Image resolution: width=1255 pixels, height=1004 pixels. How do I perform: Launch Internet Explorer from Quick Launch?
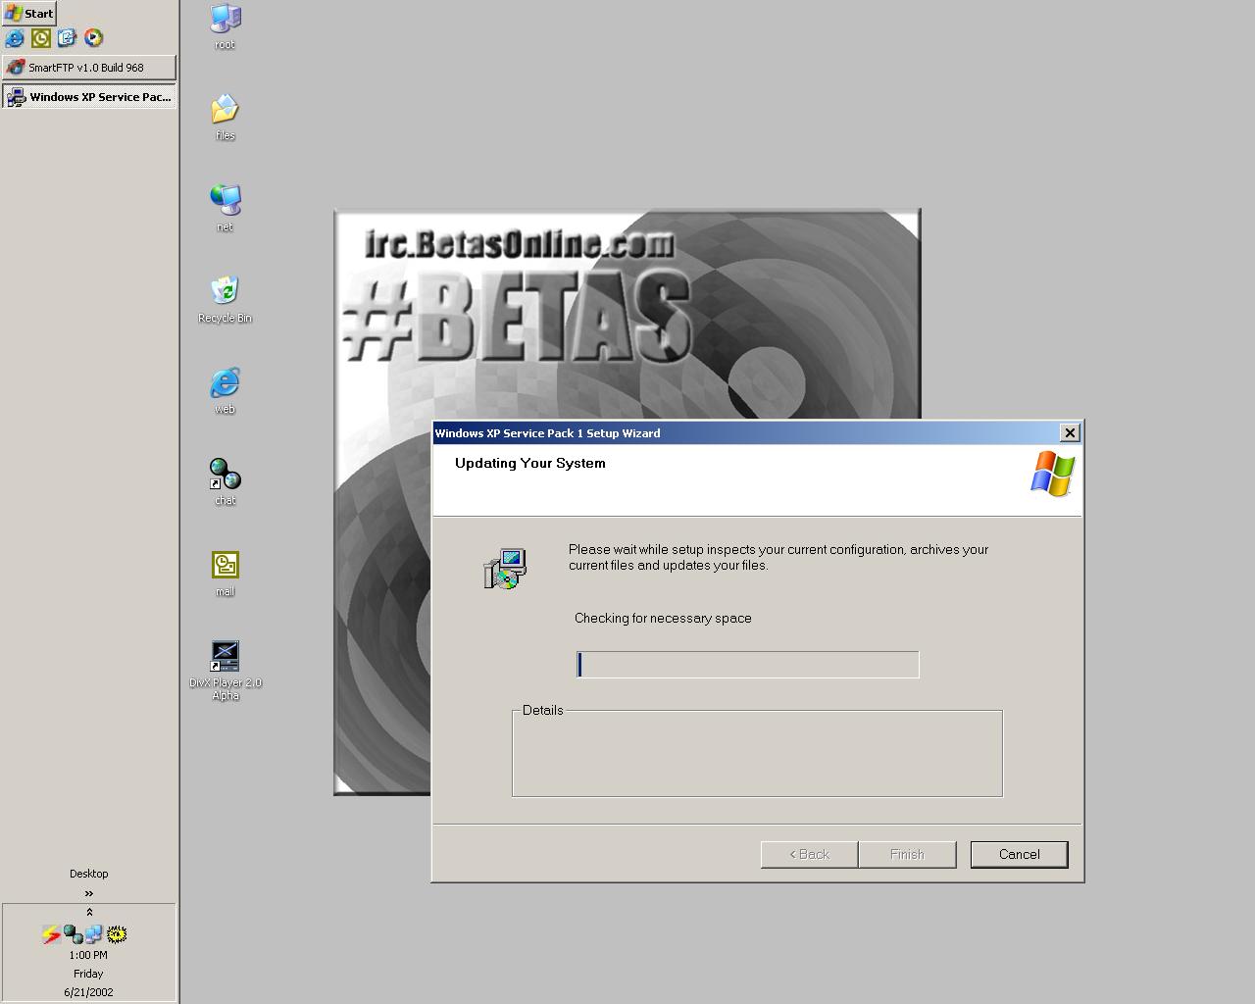15,38
